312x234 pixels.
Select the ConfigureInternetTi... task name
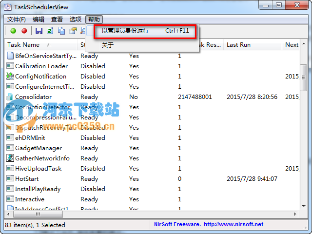tap(44, 87)
